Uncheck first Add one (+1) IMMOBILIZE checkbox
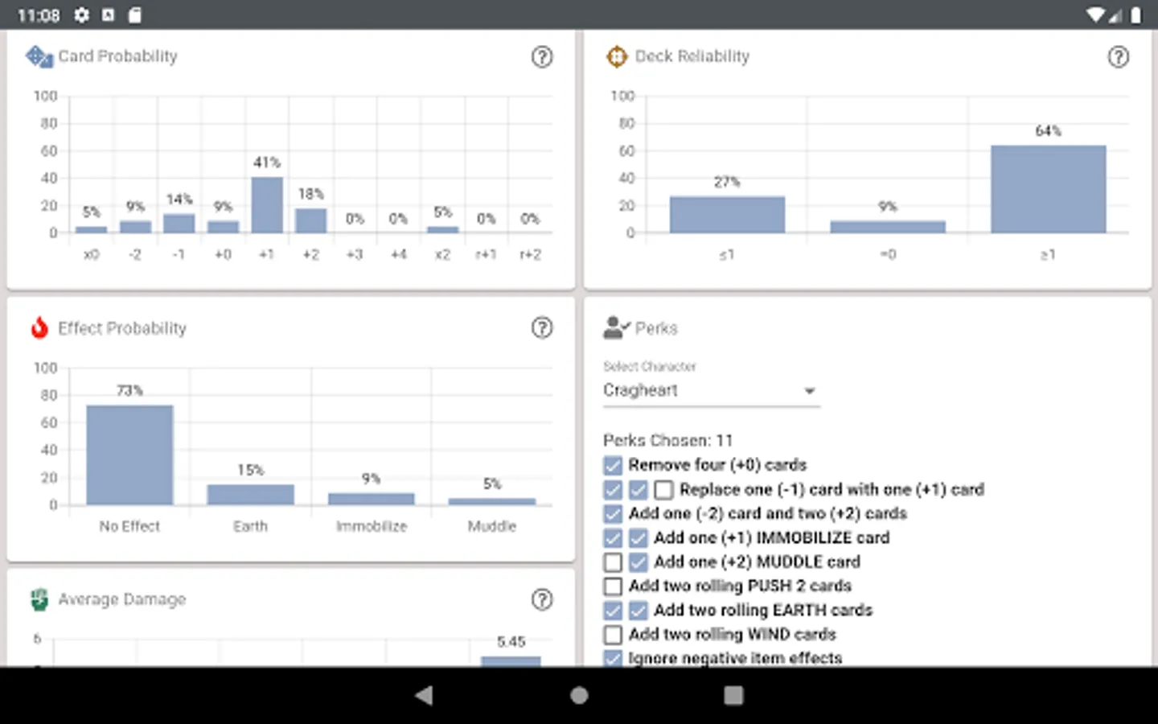Image resolution: width=1158 pixels, height=724 pixels. 613,537
